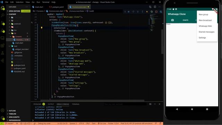Expand the Timeline section
222x125 pixels.
(12, 114)
